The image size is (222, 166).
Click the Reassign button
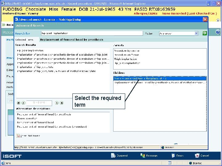(x=149, y=156)
